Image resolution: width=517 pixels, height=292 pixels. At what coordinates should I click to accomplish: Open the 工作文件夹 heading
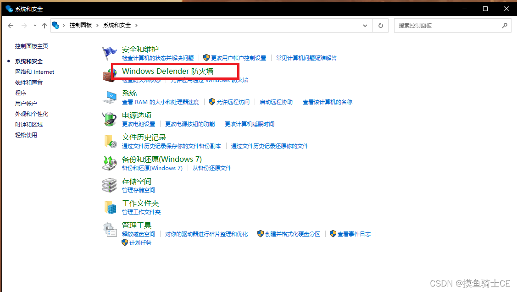pos(140,204)
